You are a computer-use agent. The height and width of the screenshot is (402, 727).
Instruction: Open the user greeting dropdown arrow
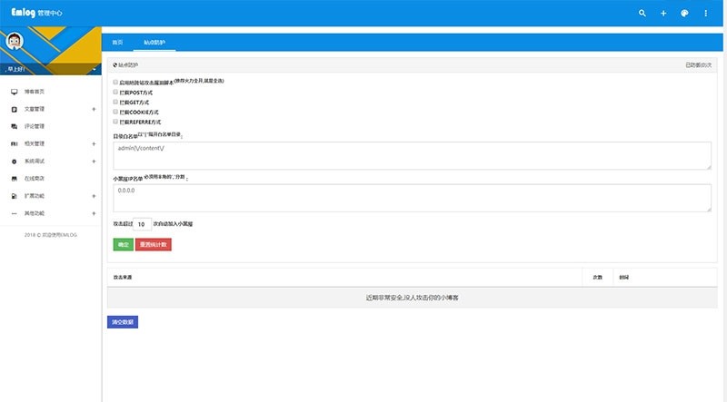[95, 70]
